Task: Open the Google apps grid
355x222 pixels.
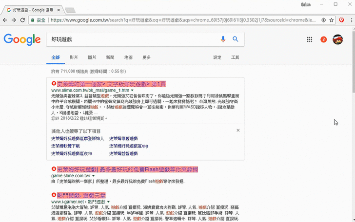Action: pyautogui.click(x=310, y=39)
